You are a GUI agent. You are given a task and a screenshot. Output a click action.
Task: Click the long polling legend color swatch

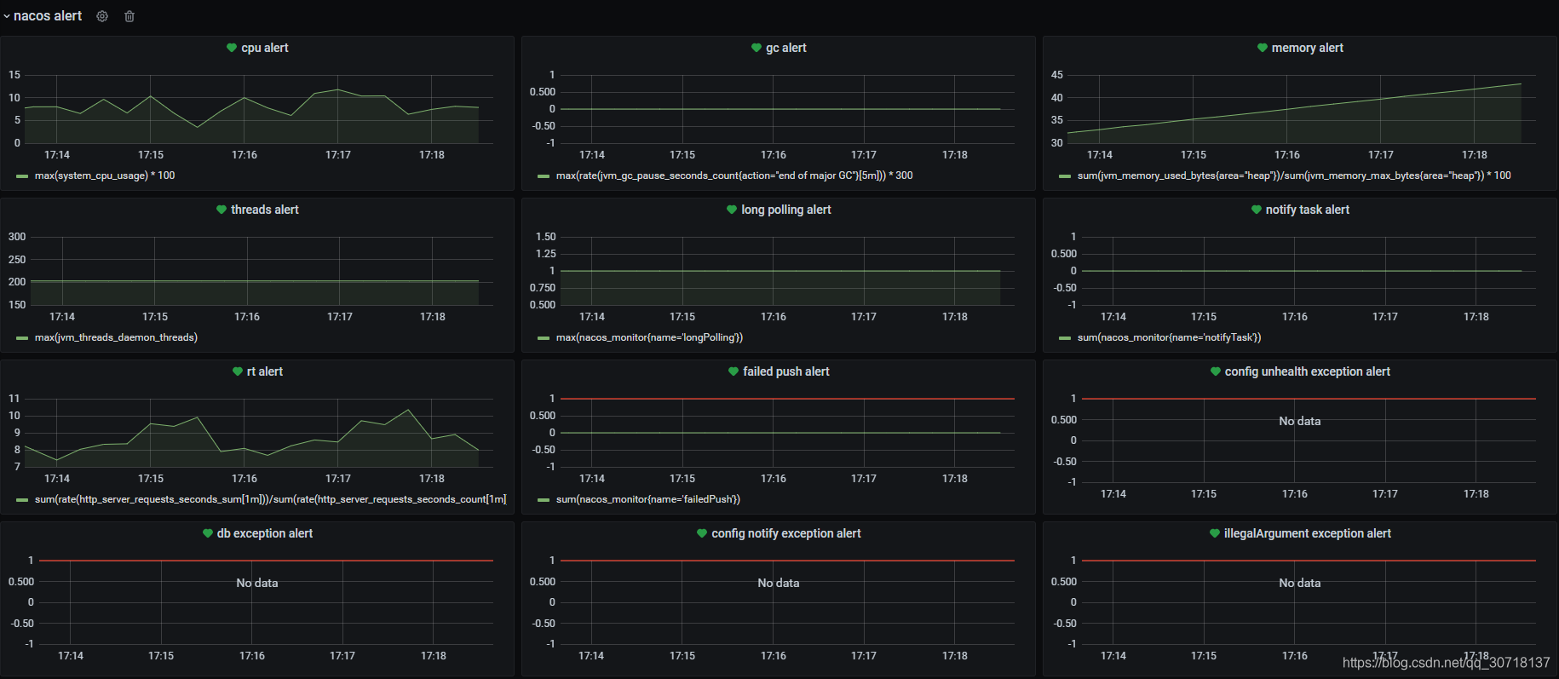(544, 338)
